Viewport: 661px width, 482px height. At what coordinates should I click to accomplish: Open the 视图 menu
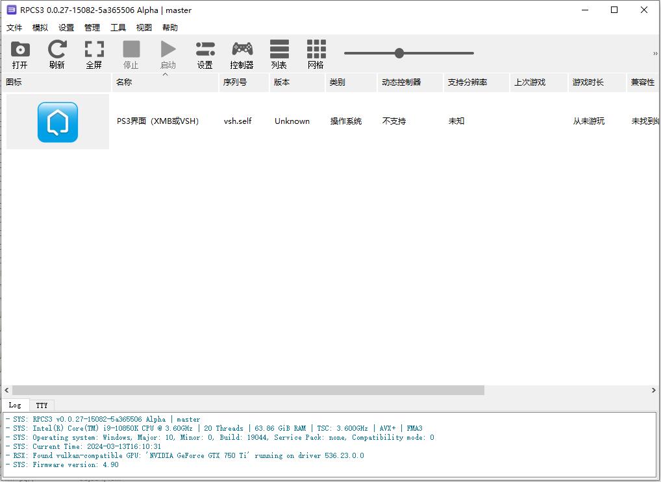coord(143,28)
